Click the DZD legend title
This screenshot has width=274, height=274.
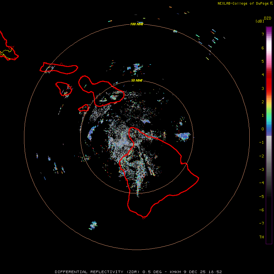click(x=268, y=18)
